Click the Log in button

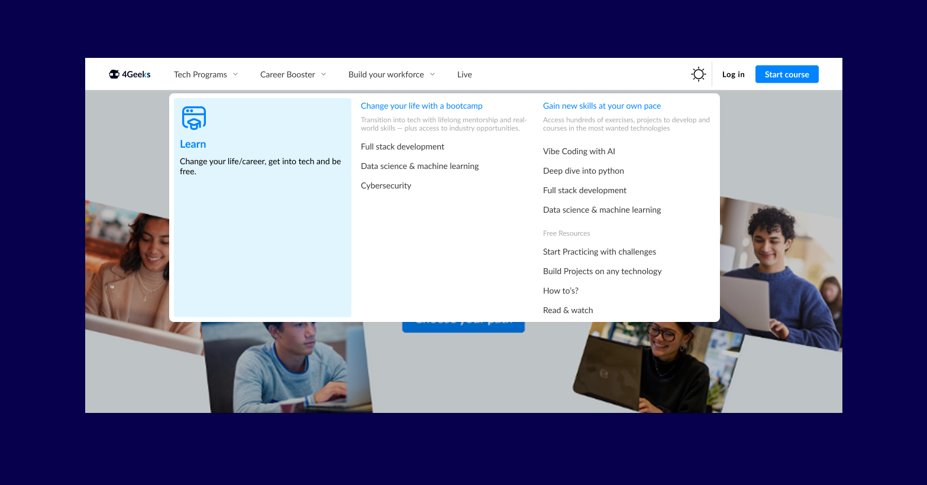pyautogui.click(x=733, y=74)
